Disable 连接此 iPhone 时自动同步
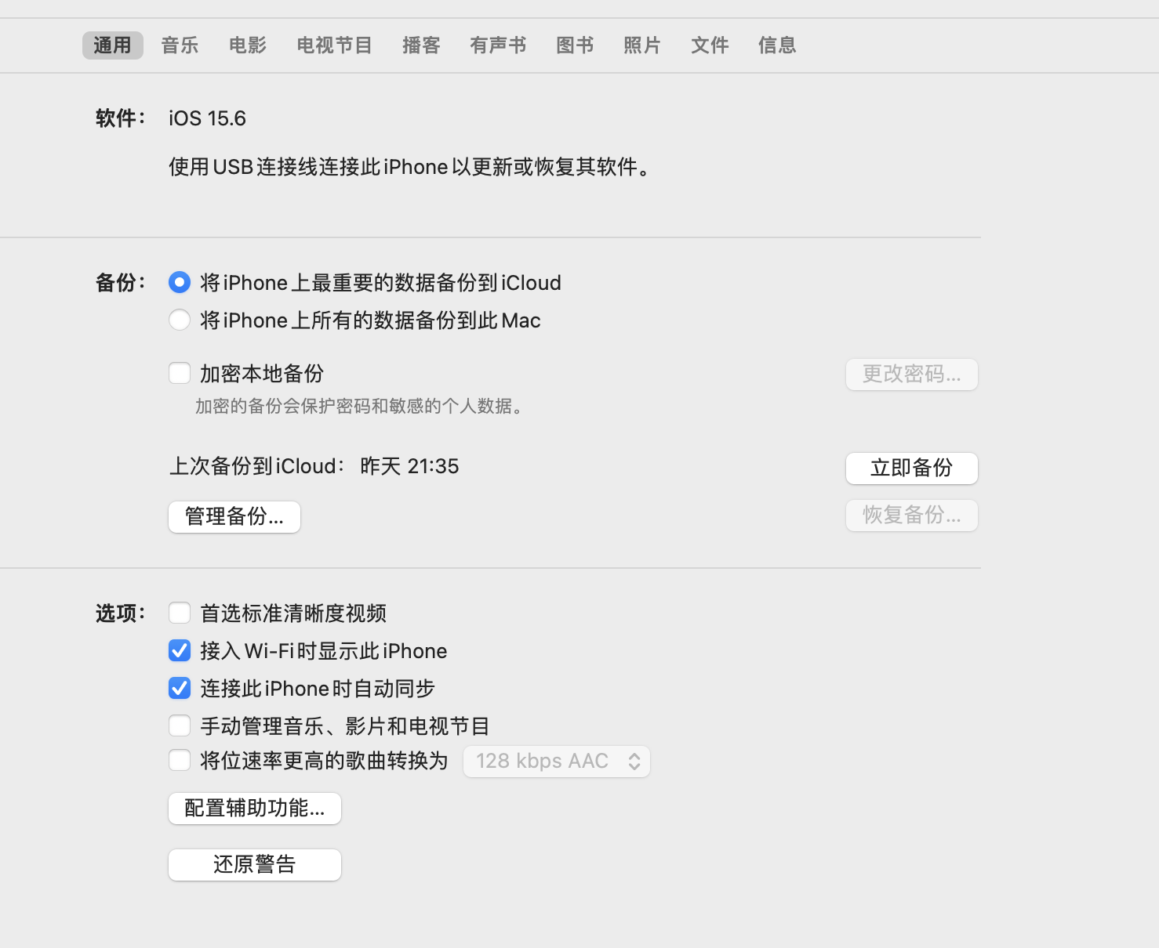The image size is (1159, 948). 180,688
